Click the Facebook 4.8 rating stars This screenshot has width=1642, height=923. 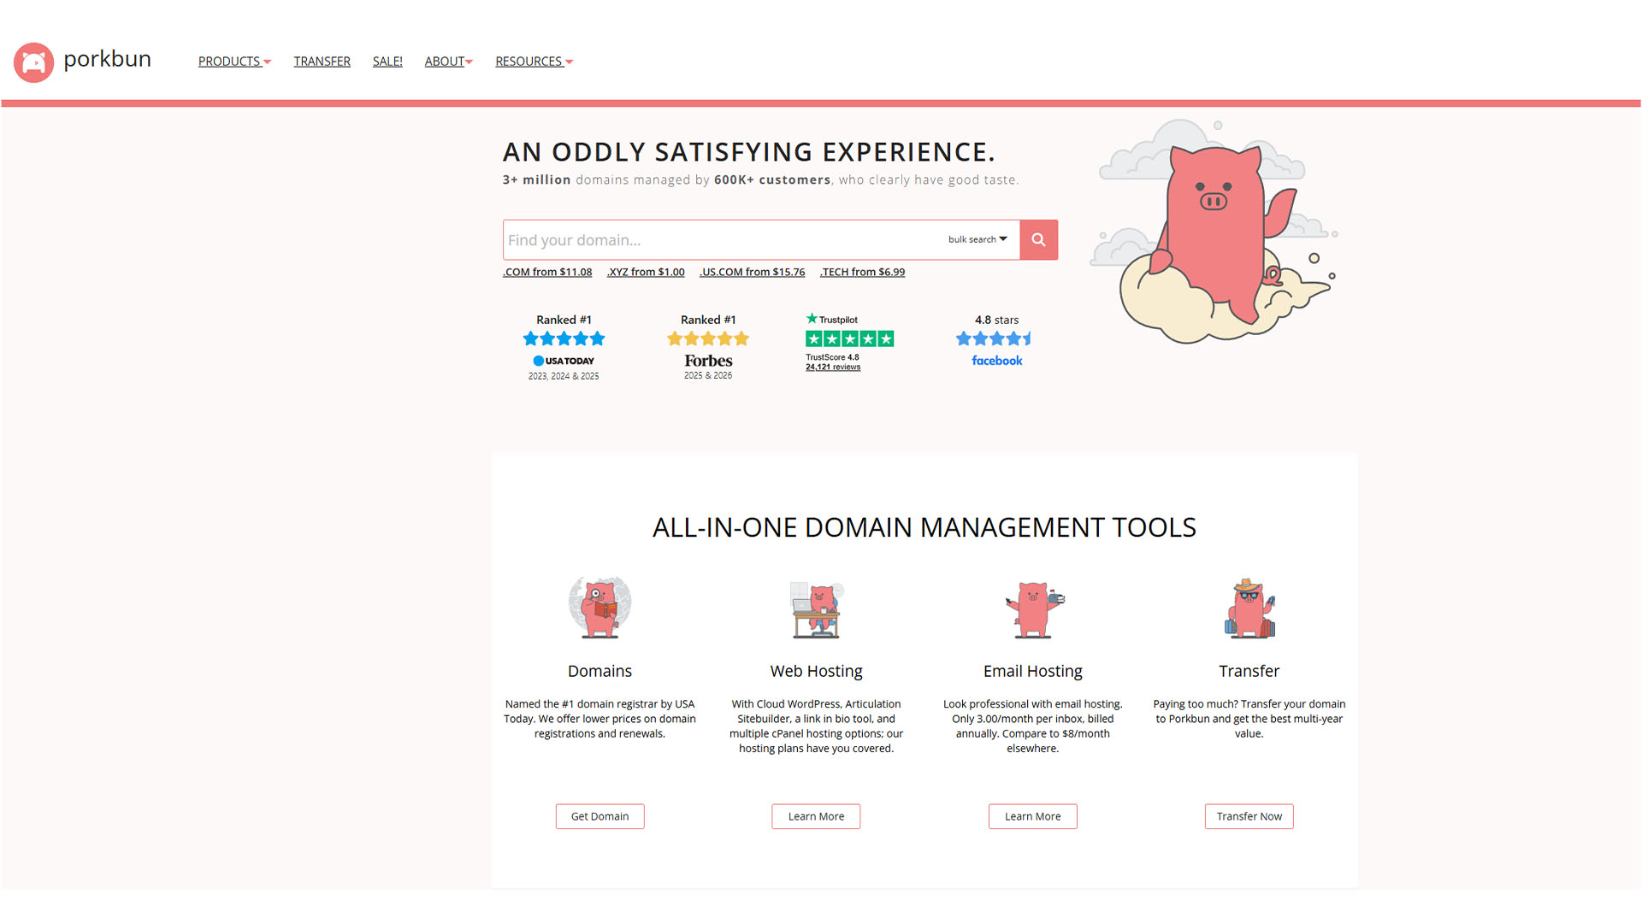point(994,339)
